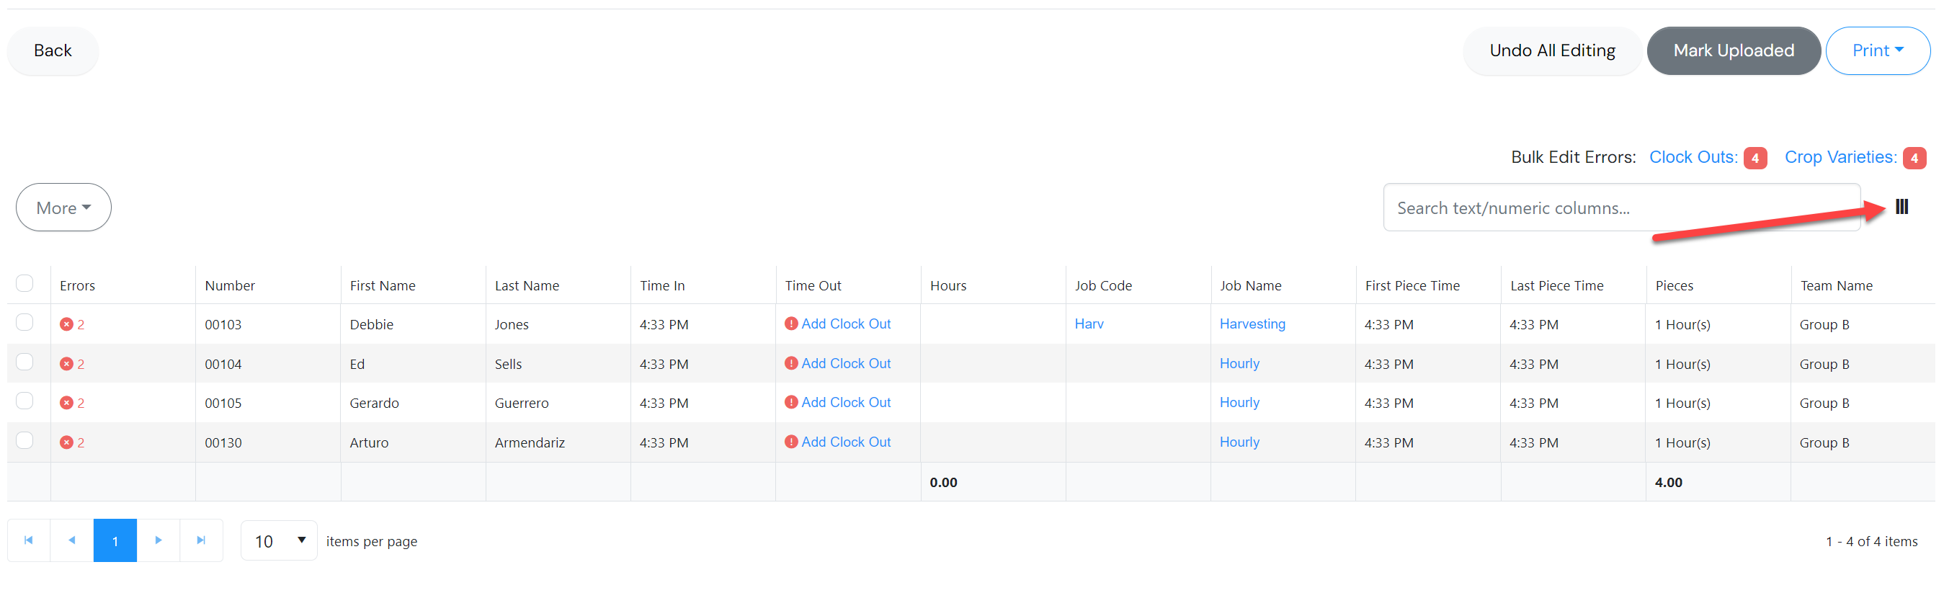
Task: Go to previous page arrow
Action: [71, 540]
